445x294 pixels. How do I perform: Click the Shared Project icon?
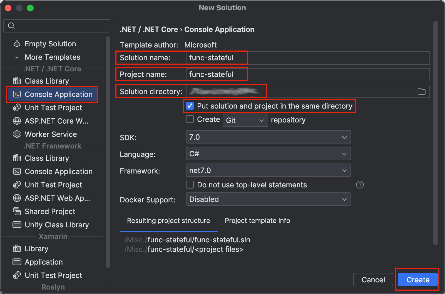[x=17, y=212]
